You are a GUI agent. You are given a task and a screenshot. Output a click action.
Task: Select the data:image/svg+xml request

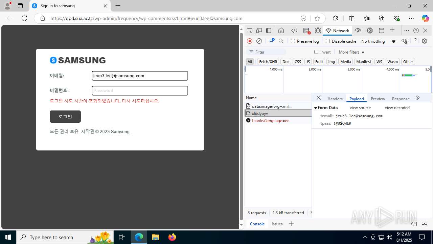coord(278,106)
